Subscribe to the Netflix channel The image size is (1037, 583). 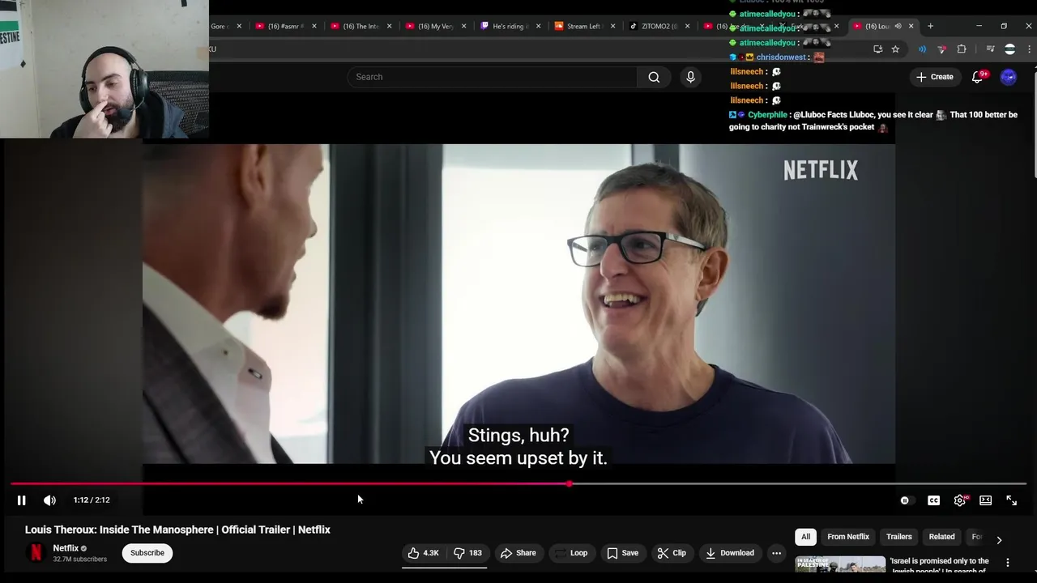pos(147,553)
